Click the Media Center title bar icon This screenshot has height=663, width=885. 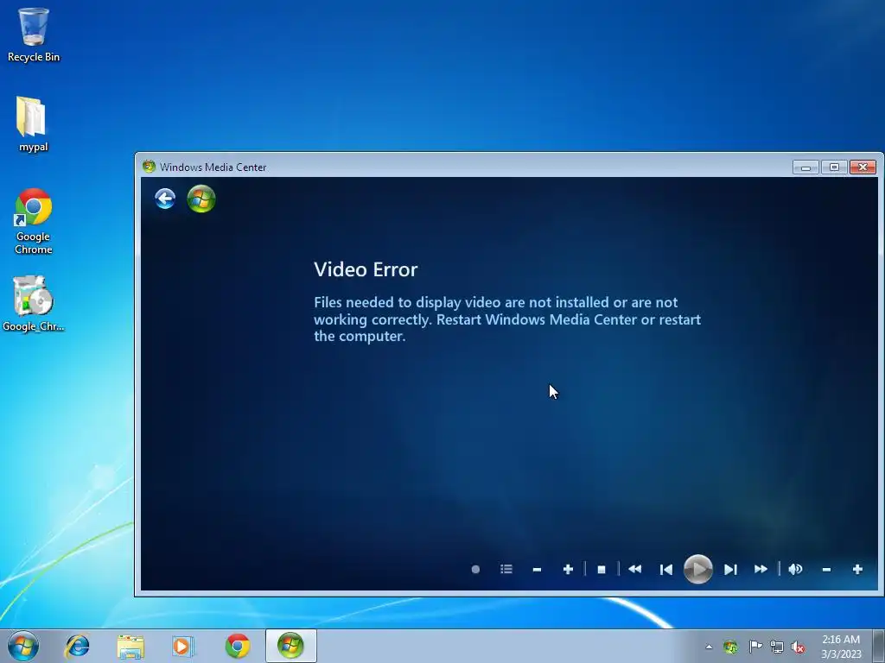pyautogui.click(x=149, y=167)
